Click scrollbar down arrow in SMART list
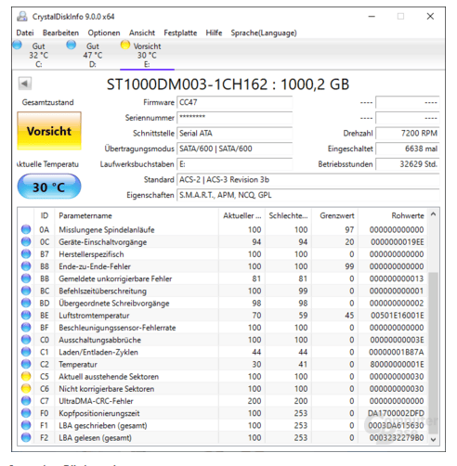 pos(433,439)
